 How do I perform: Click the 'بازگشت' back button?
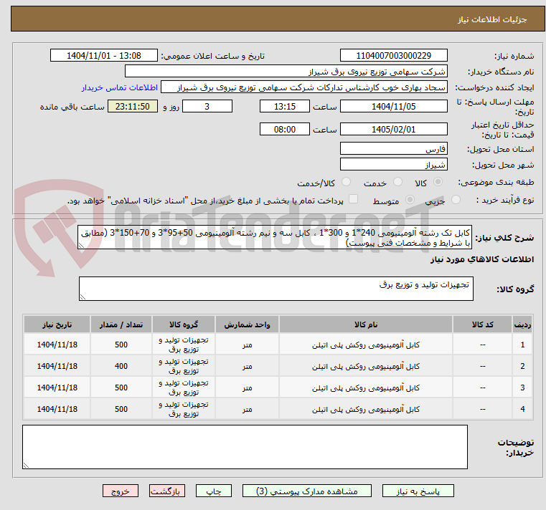167,491
